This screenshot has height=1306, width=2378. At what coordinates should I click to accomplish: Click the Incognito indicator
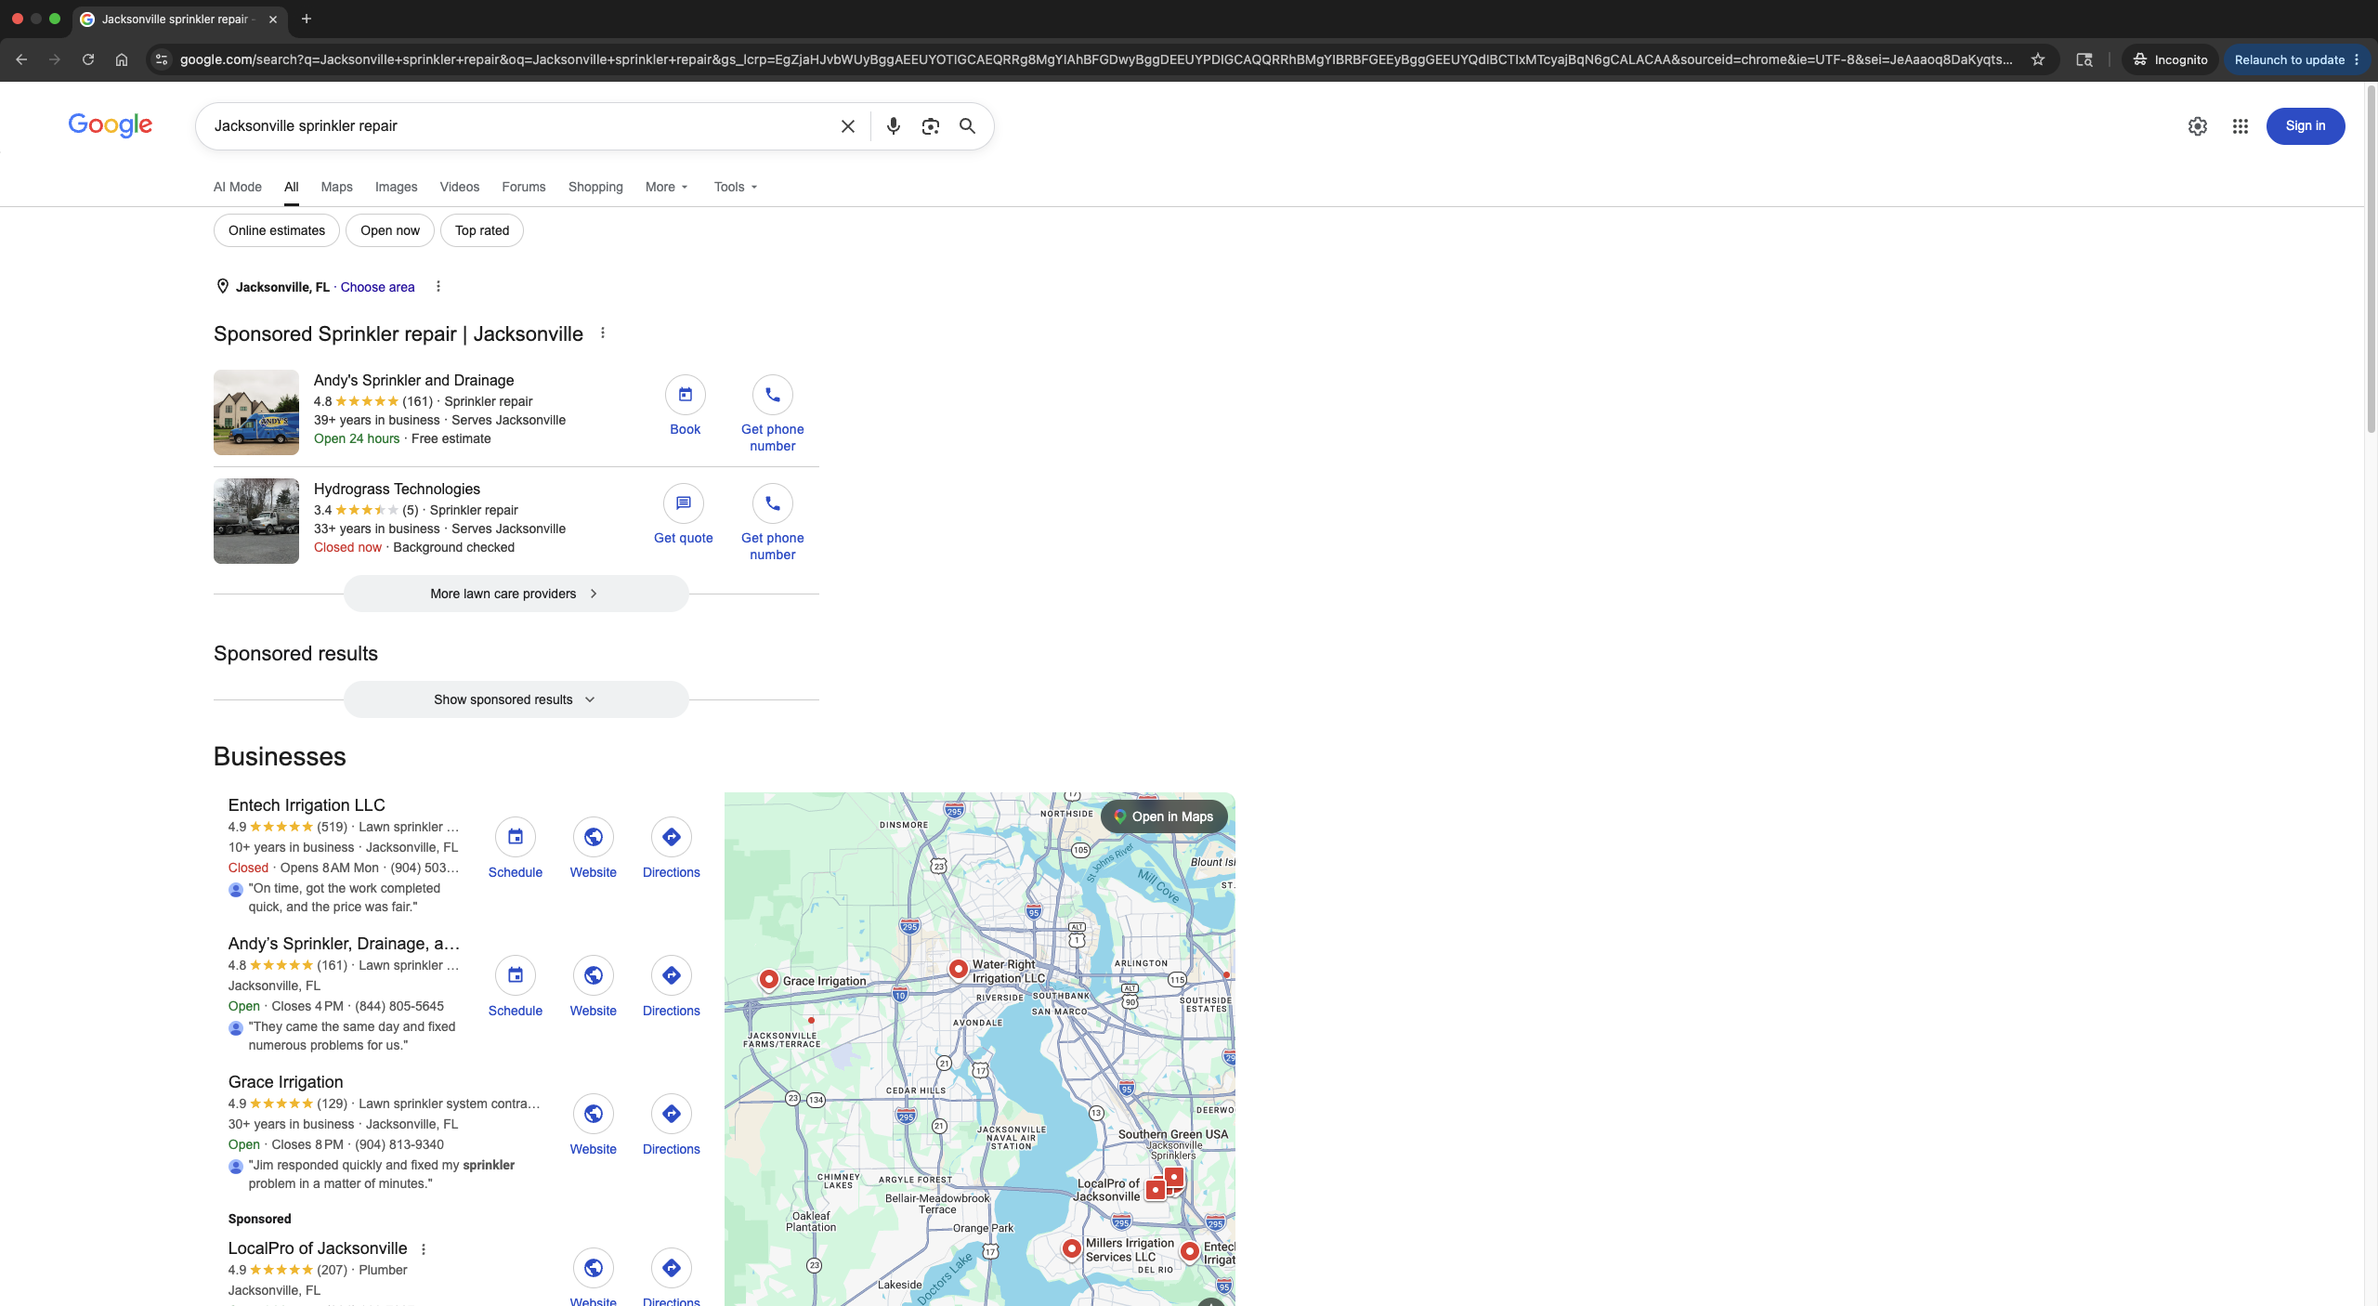pyautogui.click(x=2170, y=59)
